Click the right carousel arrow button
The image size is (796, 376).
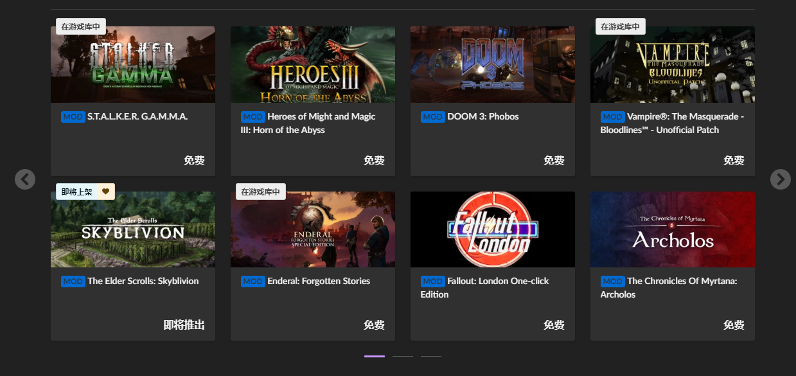(x=780, y=179)
